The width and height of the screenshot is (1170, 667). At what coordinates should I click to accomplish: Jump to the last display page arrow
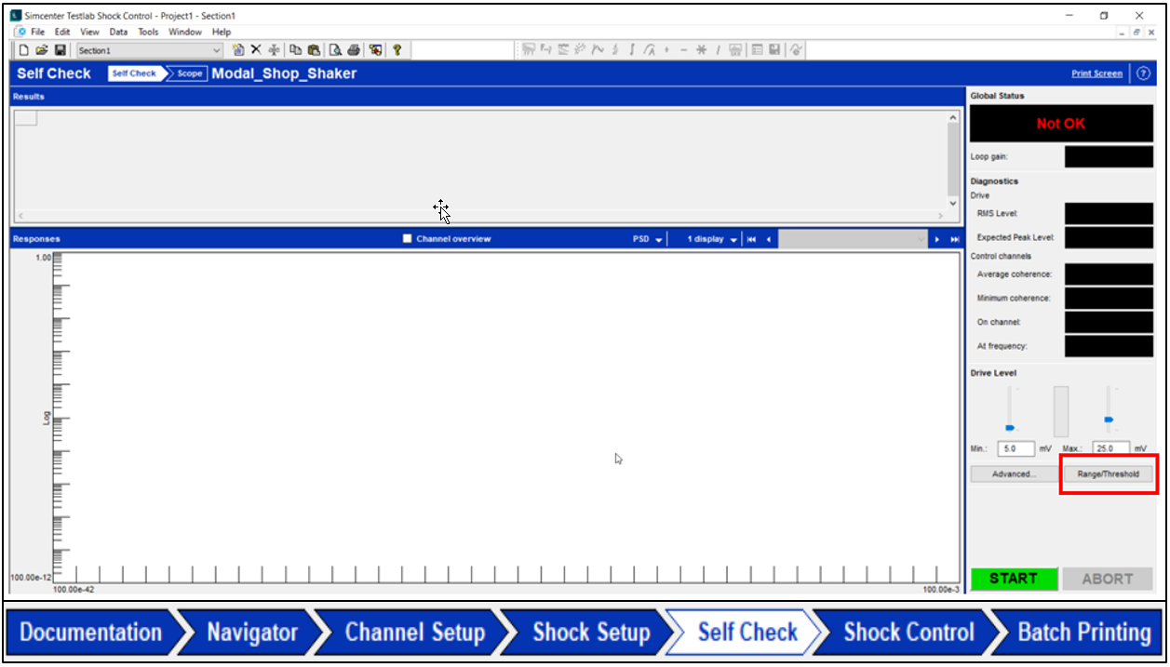coord(954,239)
